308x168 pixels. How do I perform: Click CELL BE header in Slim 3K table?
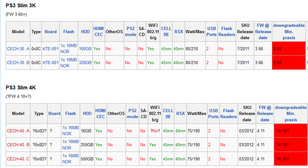click(x=166, y=32)
